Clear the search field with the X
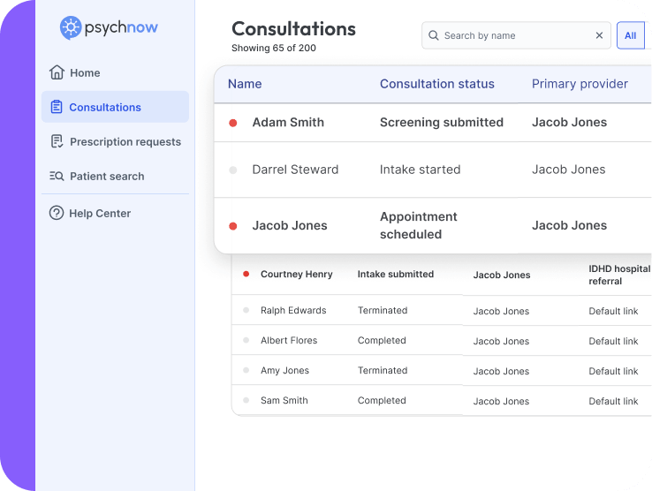Viewport: 652px width, 491px height. coord(599,35)
